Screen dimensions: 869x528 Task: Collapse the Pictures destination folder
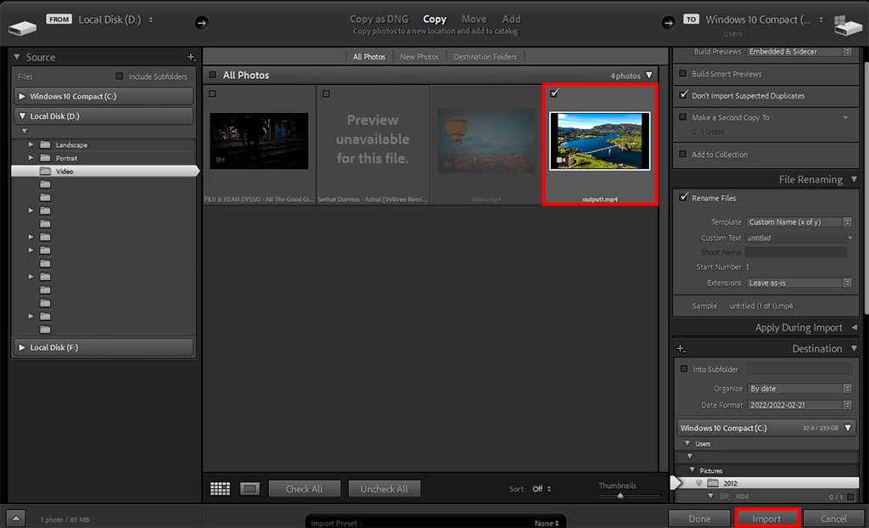pyautogui.click(x=692, y=469)
